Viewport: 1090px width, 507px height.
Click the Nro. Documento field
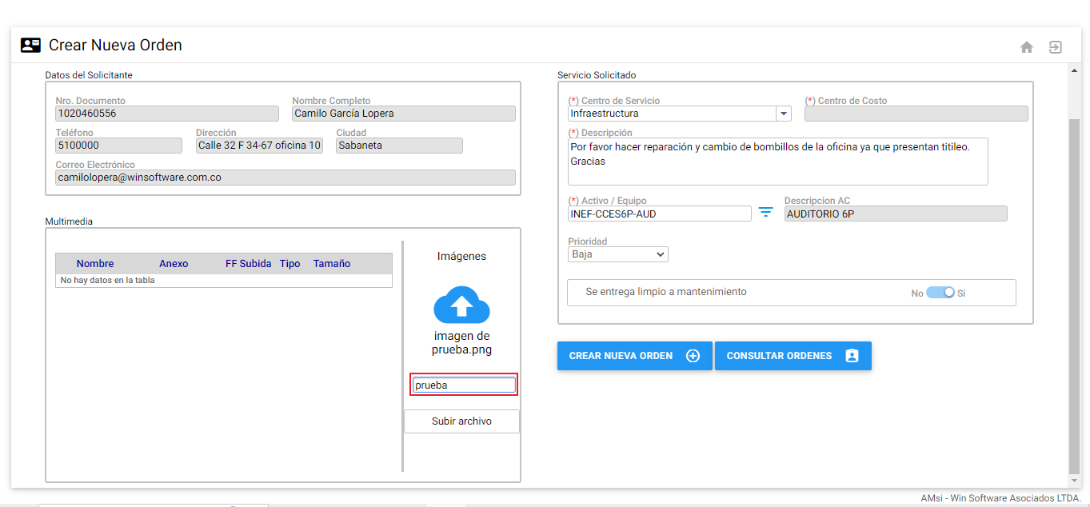click(x=167, y=114)
